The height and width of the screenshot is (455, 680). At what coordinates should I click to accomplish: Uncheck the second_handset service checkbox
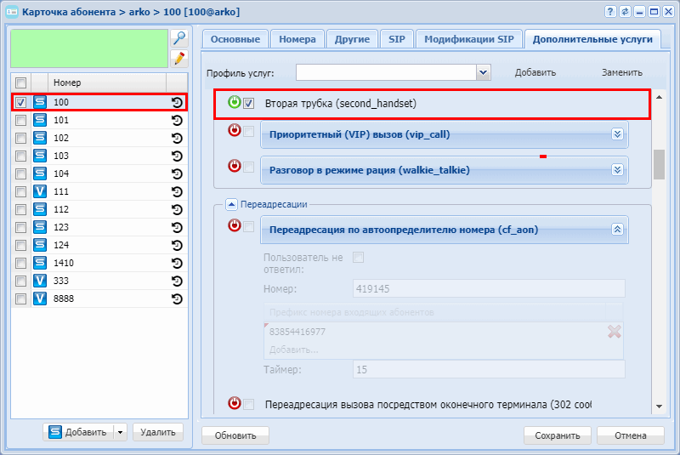click(x=249, y=104)
